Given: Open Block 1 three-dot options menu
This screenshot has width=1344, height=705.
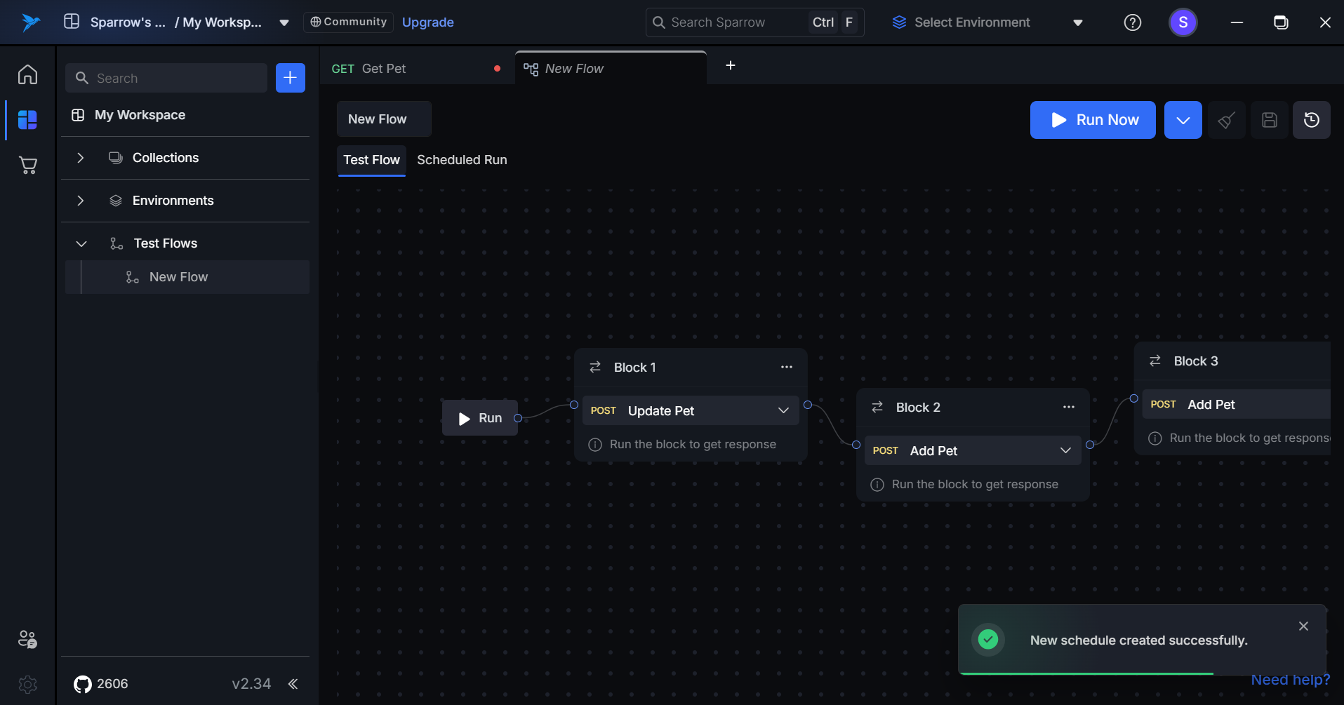Looking at the screenshot, I should click(786, 367).
